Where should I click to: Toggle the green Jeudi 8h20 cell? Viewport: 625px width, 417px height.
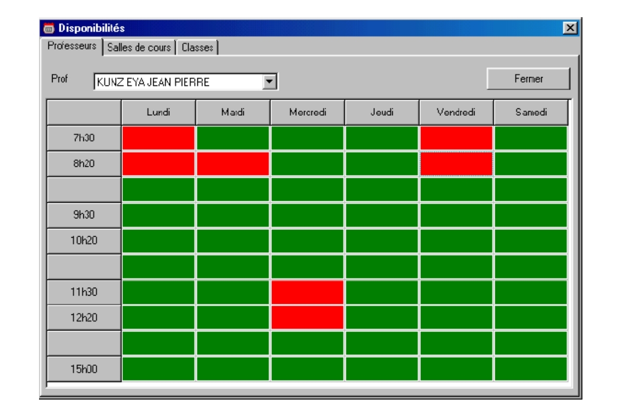pyautogui.click(x=382, y=164)
